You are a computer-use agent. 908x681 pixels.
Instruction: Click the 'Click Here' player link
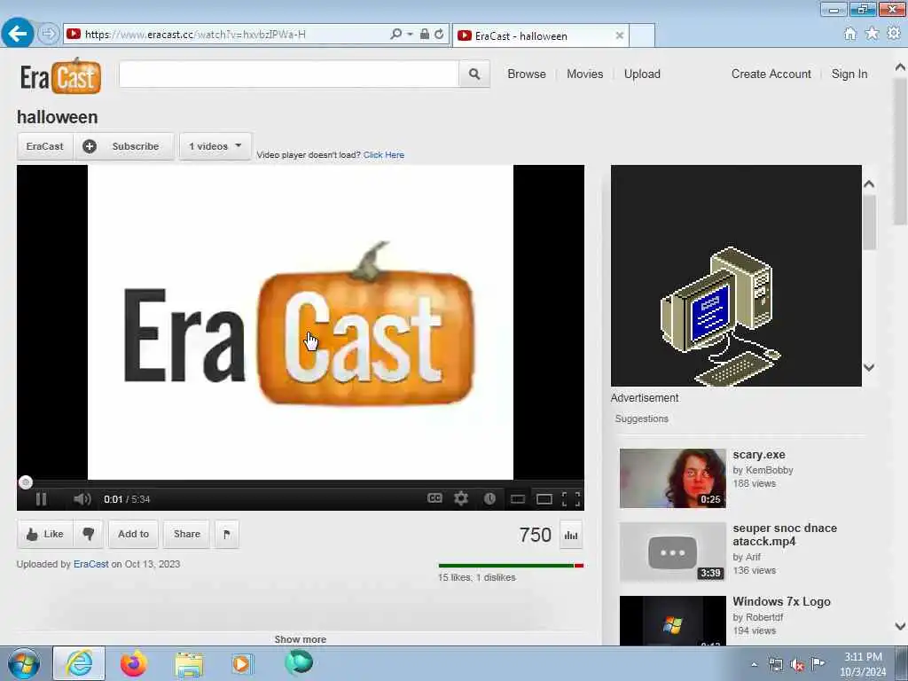coord(383,154)
